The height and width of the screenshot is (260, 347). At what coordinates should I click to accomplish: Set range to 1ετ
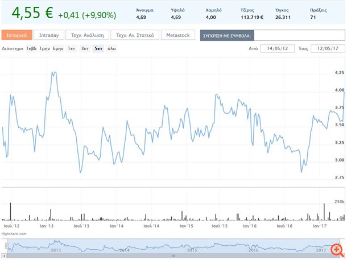(x=72, y=48)
